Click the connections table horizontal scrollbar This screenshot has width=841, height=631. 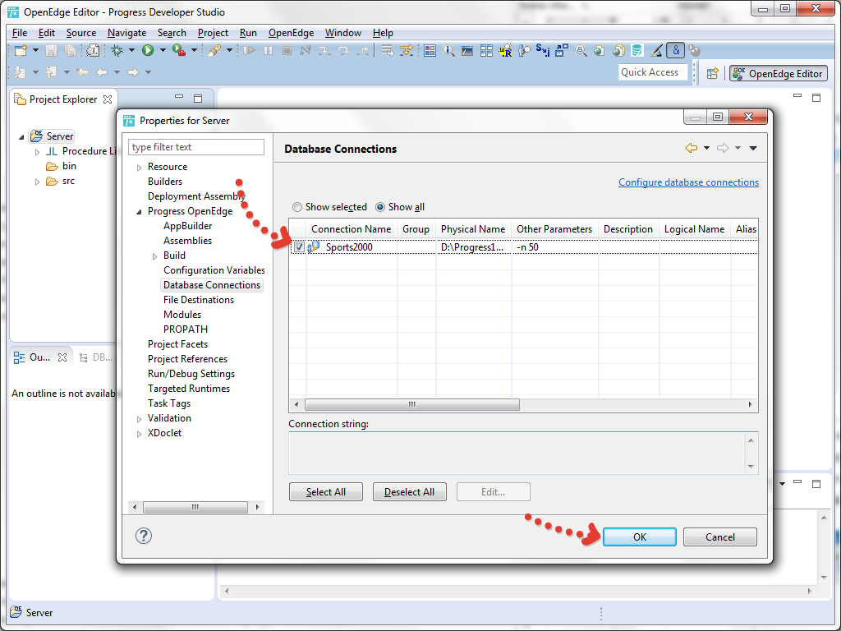pos(412,404)
